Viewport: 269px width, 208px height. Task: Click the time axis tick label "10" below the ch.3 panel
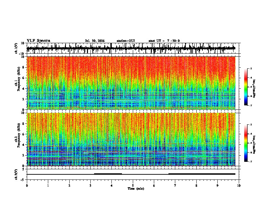(239, 186)
